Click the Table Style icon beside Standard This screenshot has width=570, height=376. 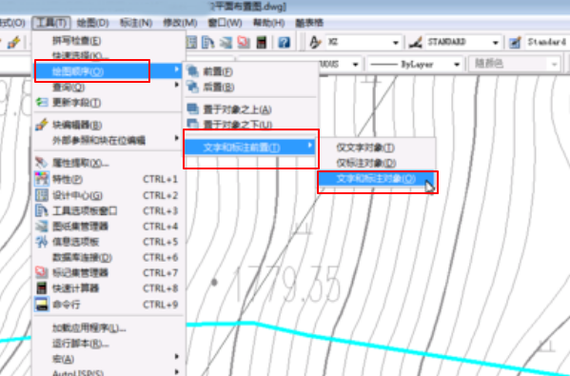(x=515, y=43)
